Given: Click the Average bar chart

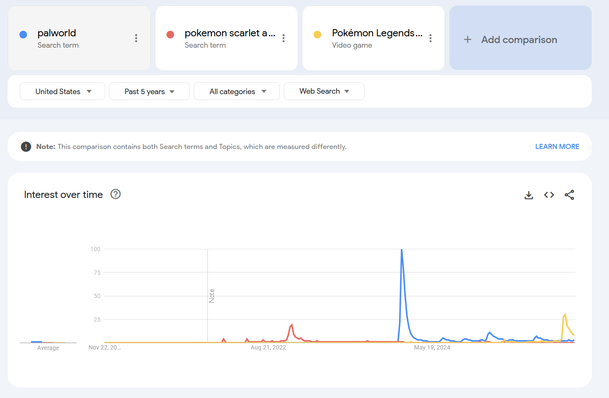Looking at the screenshot, I should point(48,342).
